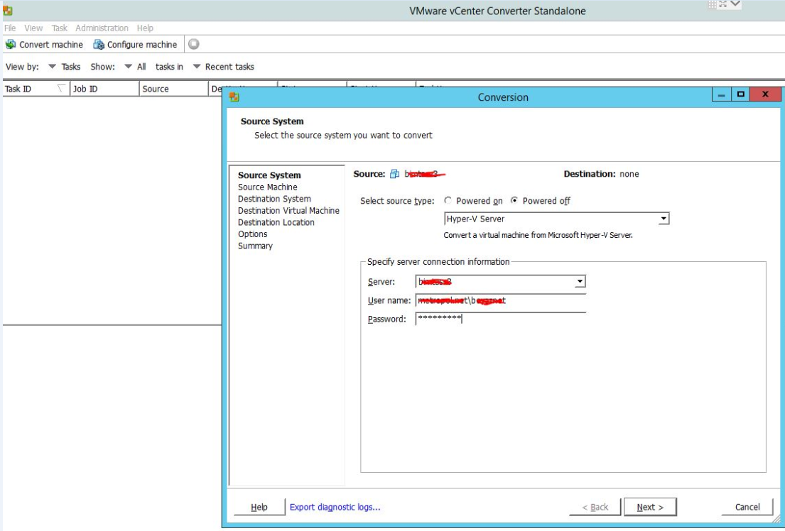Click the Cancel button
Image resolution: width=785 pixels, height=531 pixels.
point(747,507)
